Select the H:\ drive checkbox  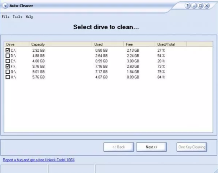click(x=8, y=77)
